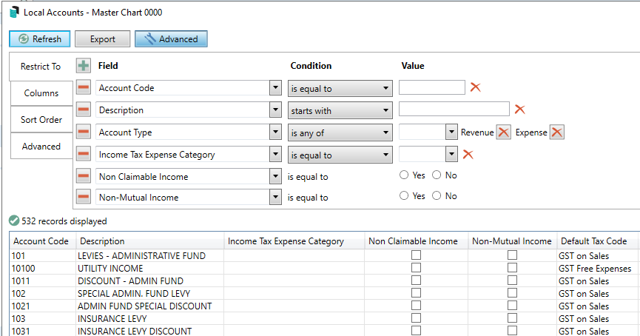Open the Account Type field dropdown
This screenshot has width=640, height=336.
click(x=274, y=132)
